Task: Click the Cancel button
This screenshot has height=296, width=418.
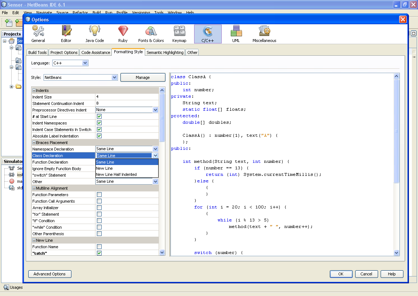Action: click(x=366, y=274)
